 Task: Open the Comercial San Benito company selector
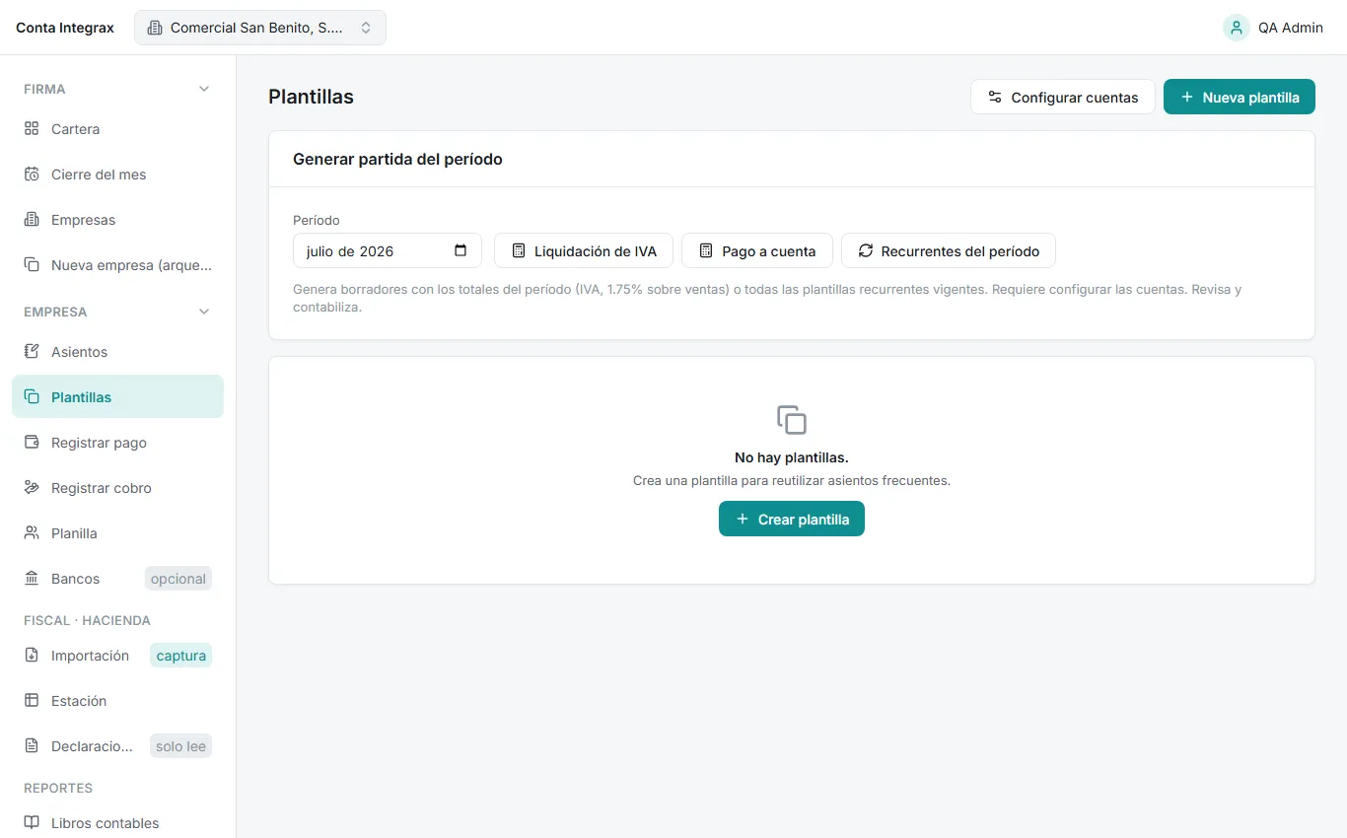pyautogui.click(x=260, y=28)
